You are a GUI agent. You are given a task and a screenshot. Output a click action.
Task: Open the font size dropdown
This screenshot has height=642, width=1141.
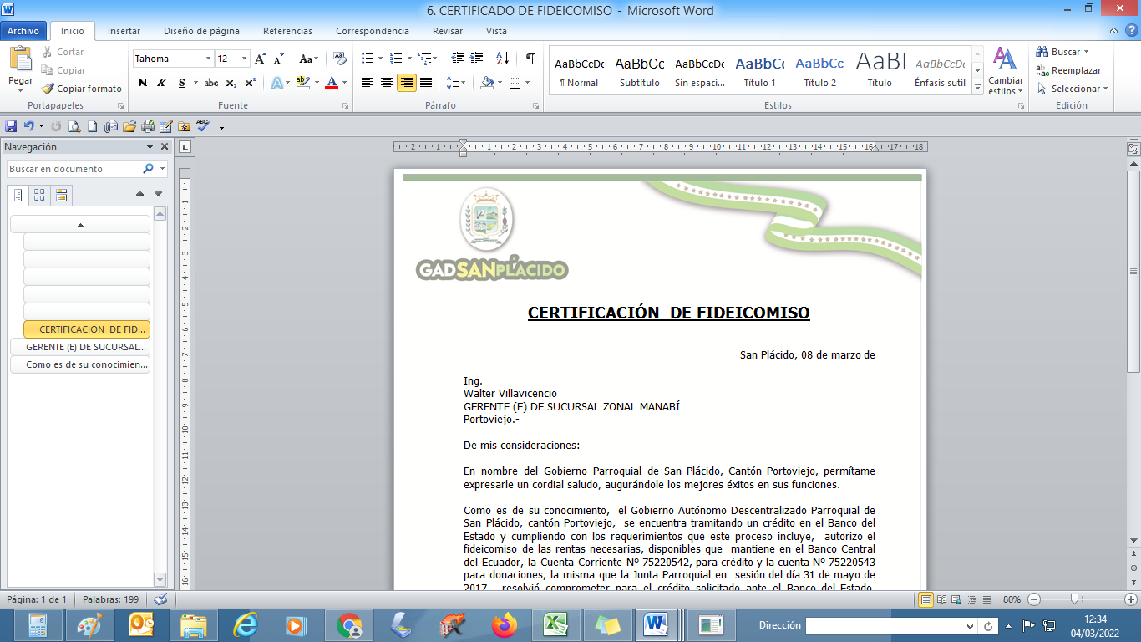pyautogui.click(x=244, y=59)
